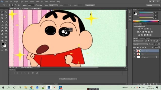
Task: Click the Levels adjustment icon
Action: [142, 29]
